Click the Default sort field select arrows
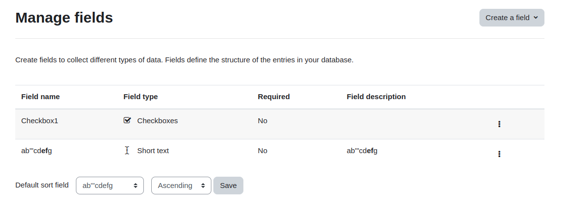This screenshot has height=214, width=575. [135, 186]
